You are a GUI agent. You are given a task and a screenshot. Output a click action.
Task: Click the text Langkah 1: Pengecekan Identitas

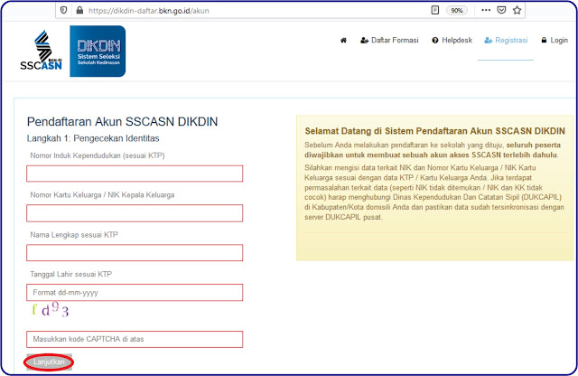point(93,138)
